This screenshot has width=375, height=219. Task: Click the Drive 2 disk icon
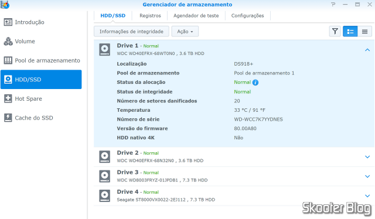click(x=105, y=156)
